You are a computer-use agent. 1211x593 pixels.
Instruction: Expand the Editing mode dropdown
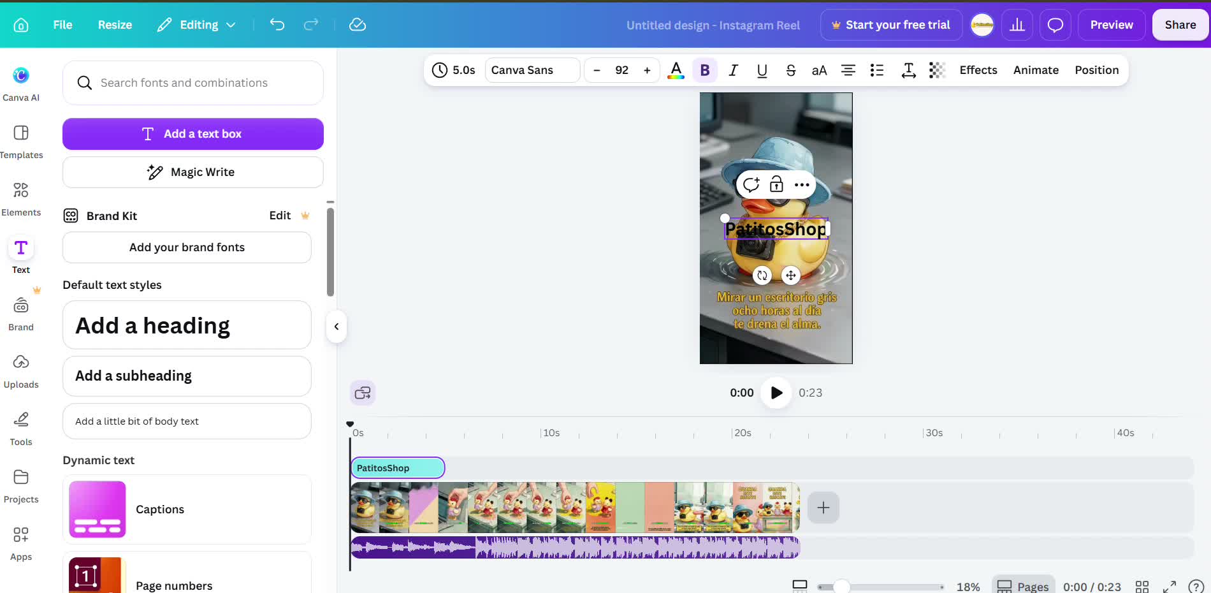pos(196,25)
